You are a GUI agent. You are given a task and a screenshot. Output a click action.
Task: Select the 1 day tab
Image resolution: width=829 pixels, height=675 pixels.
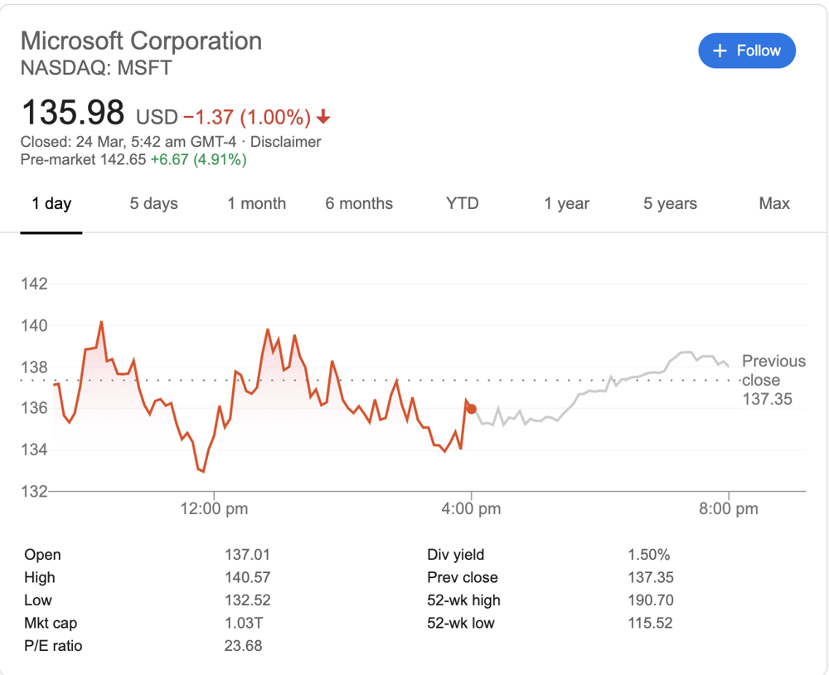coord(51,204)
